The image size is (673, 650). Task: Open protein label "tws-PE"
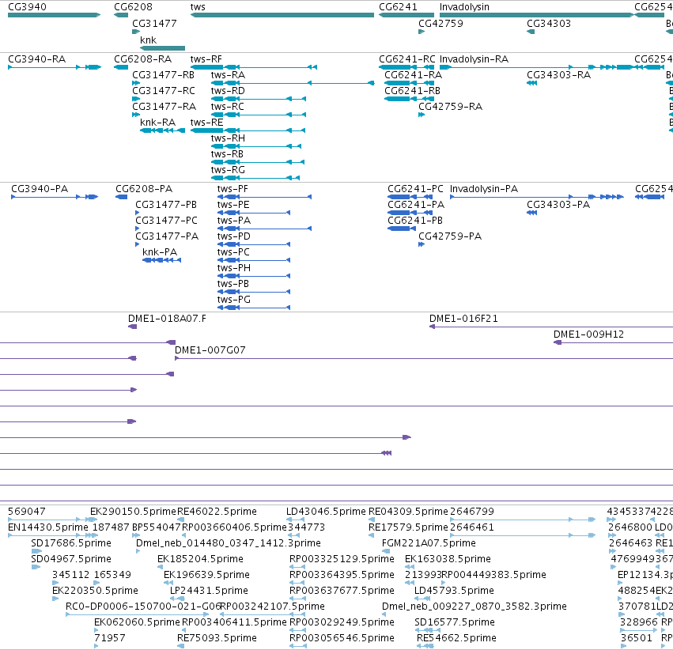233,205
